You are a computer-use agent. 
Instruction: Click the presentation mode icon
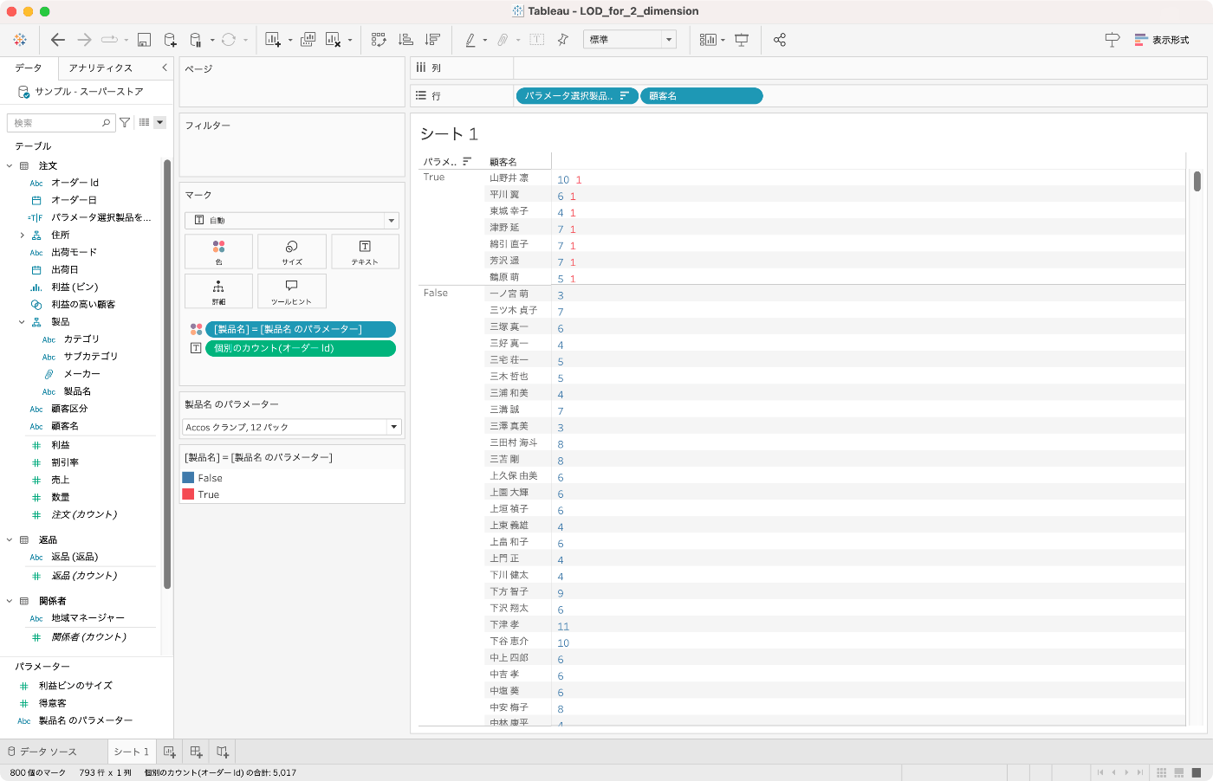(742, 40)
